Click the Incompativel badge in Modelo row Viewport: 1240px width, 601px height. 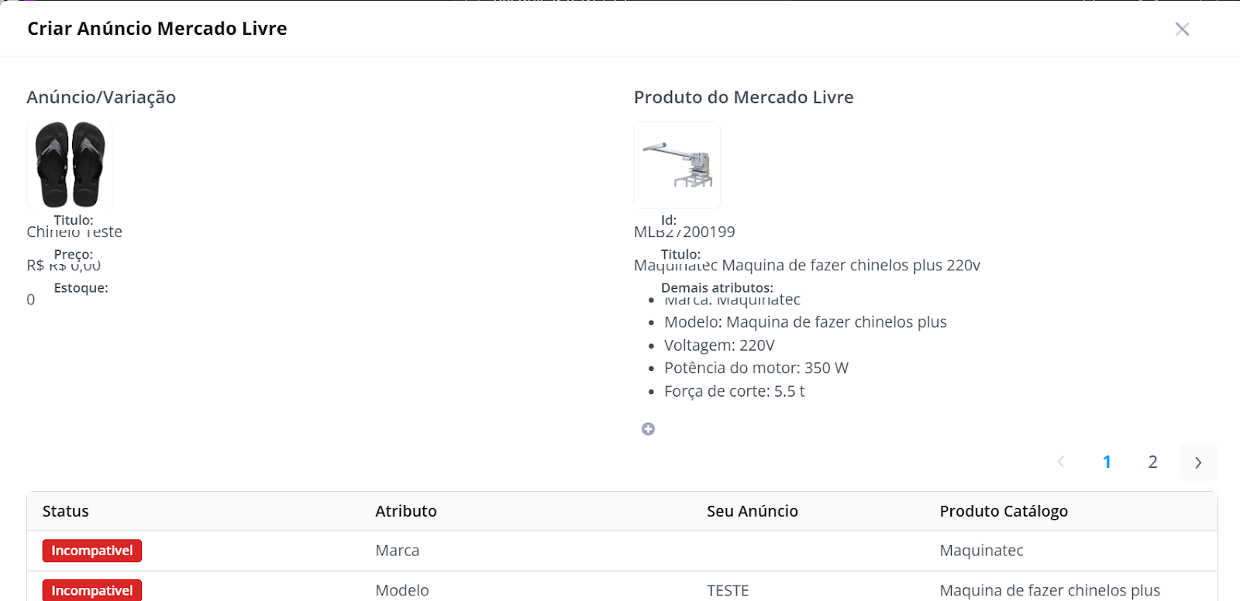[x=92, y=590]
